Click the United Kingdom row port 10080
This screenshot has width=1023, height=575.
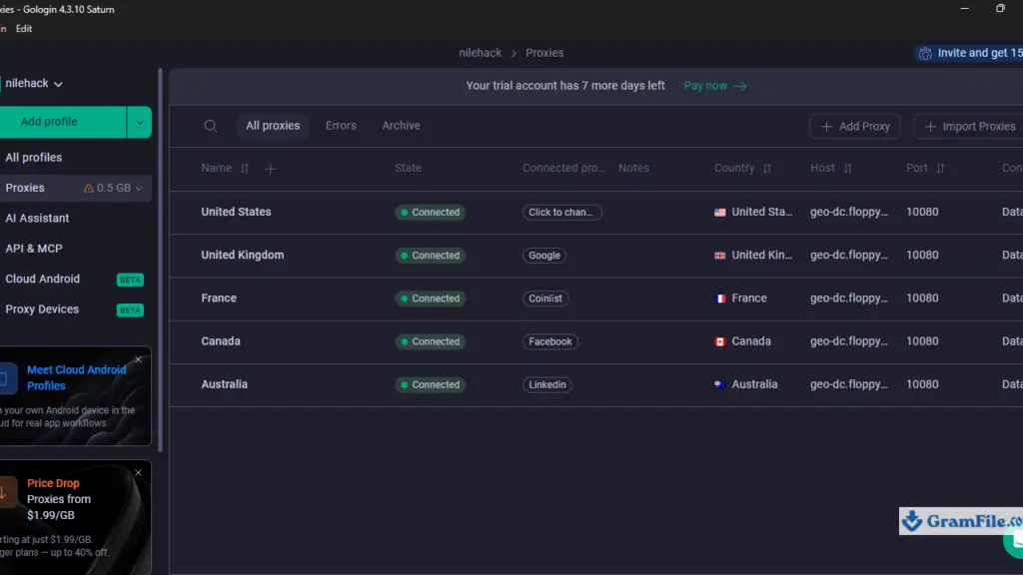click(922, 255)
